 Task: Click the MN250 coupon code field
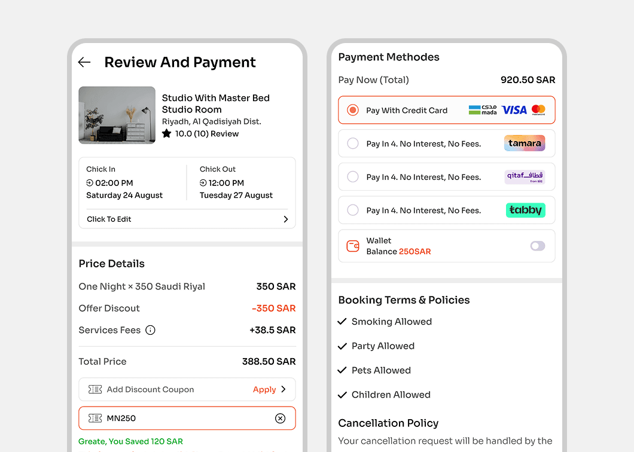179,419
